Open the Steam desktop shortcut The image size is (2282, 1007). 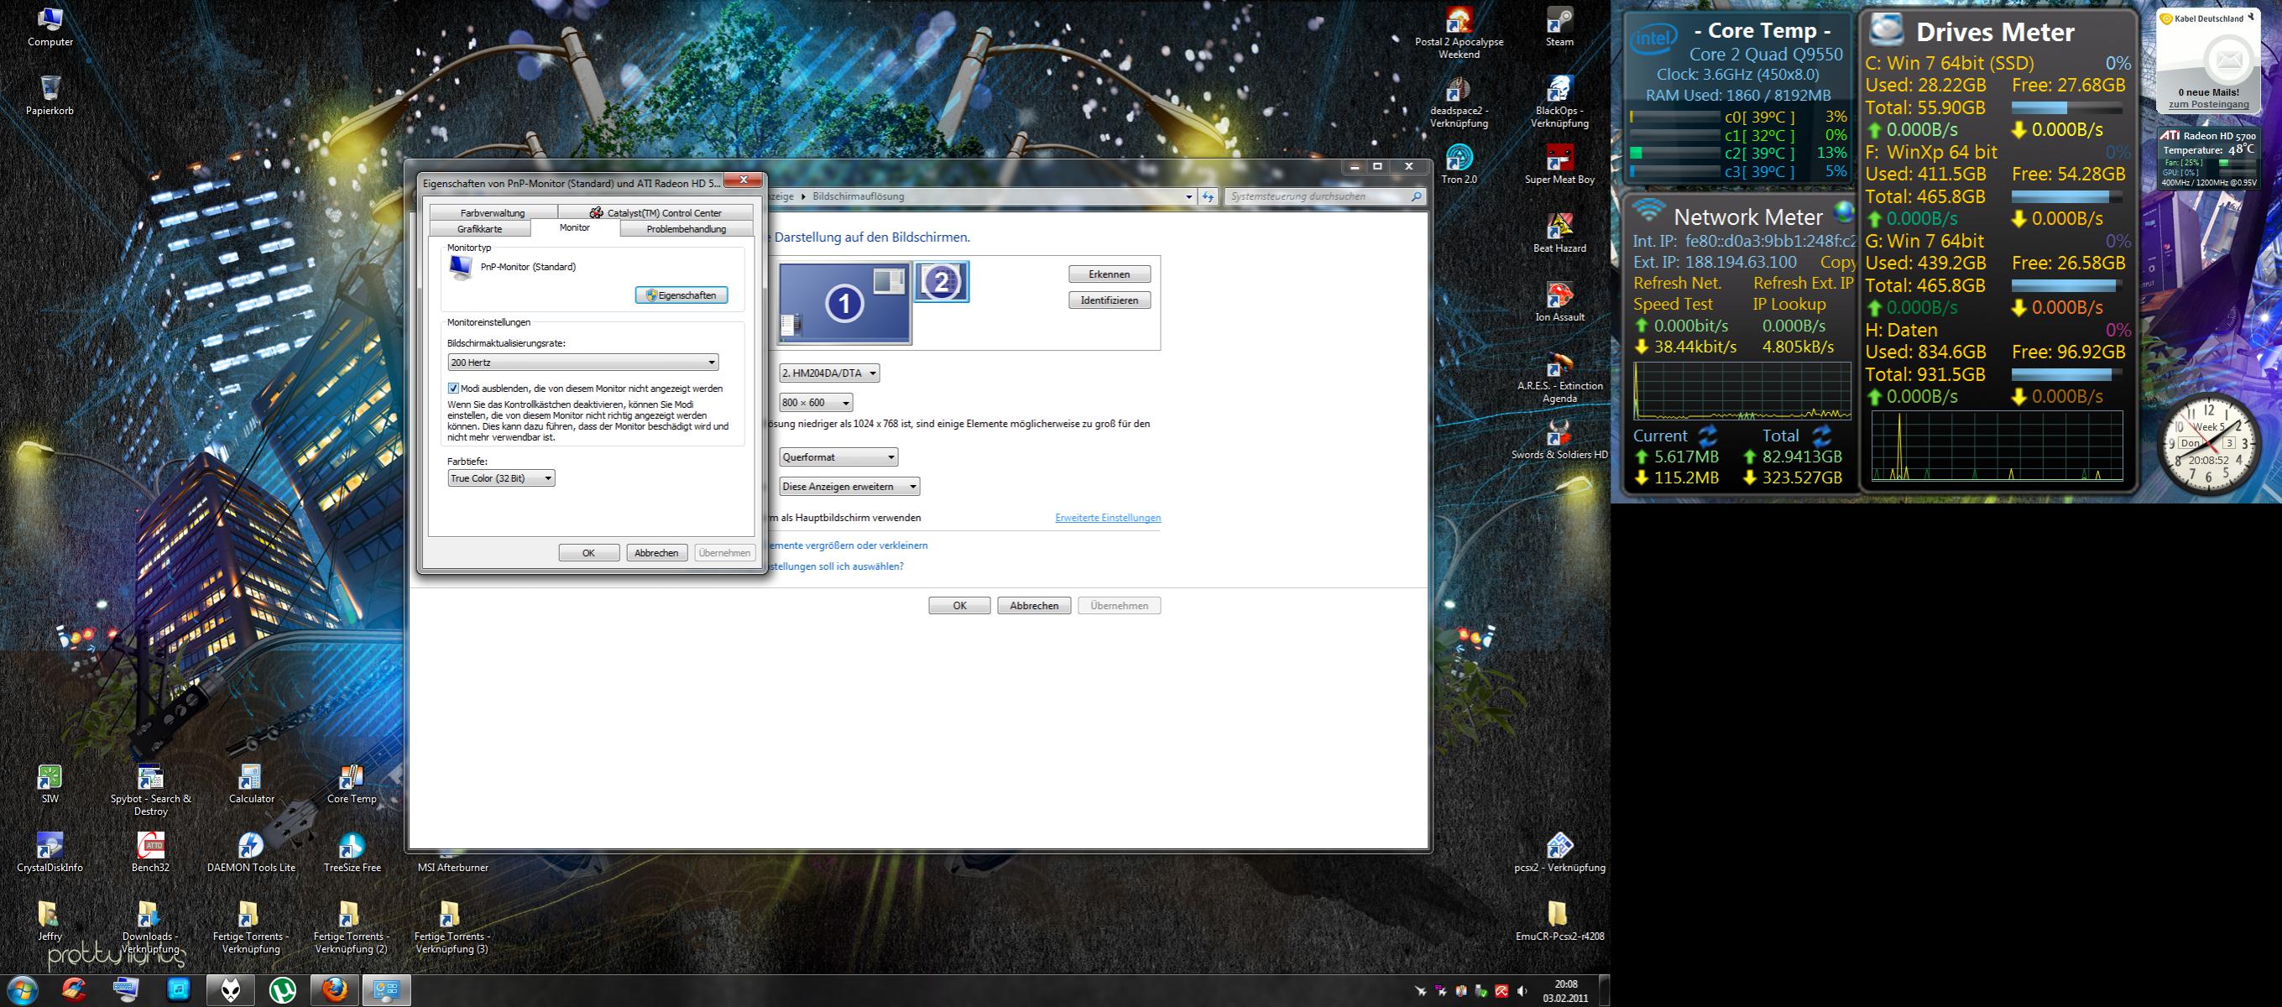(x=1559, y=23)
